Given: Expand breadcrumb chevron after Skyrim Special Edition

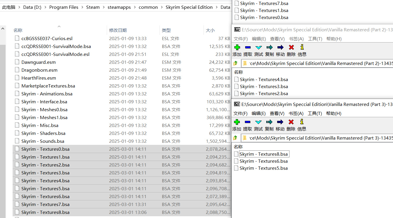Looking at the screenshot, I should point(216,7).
